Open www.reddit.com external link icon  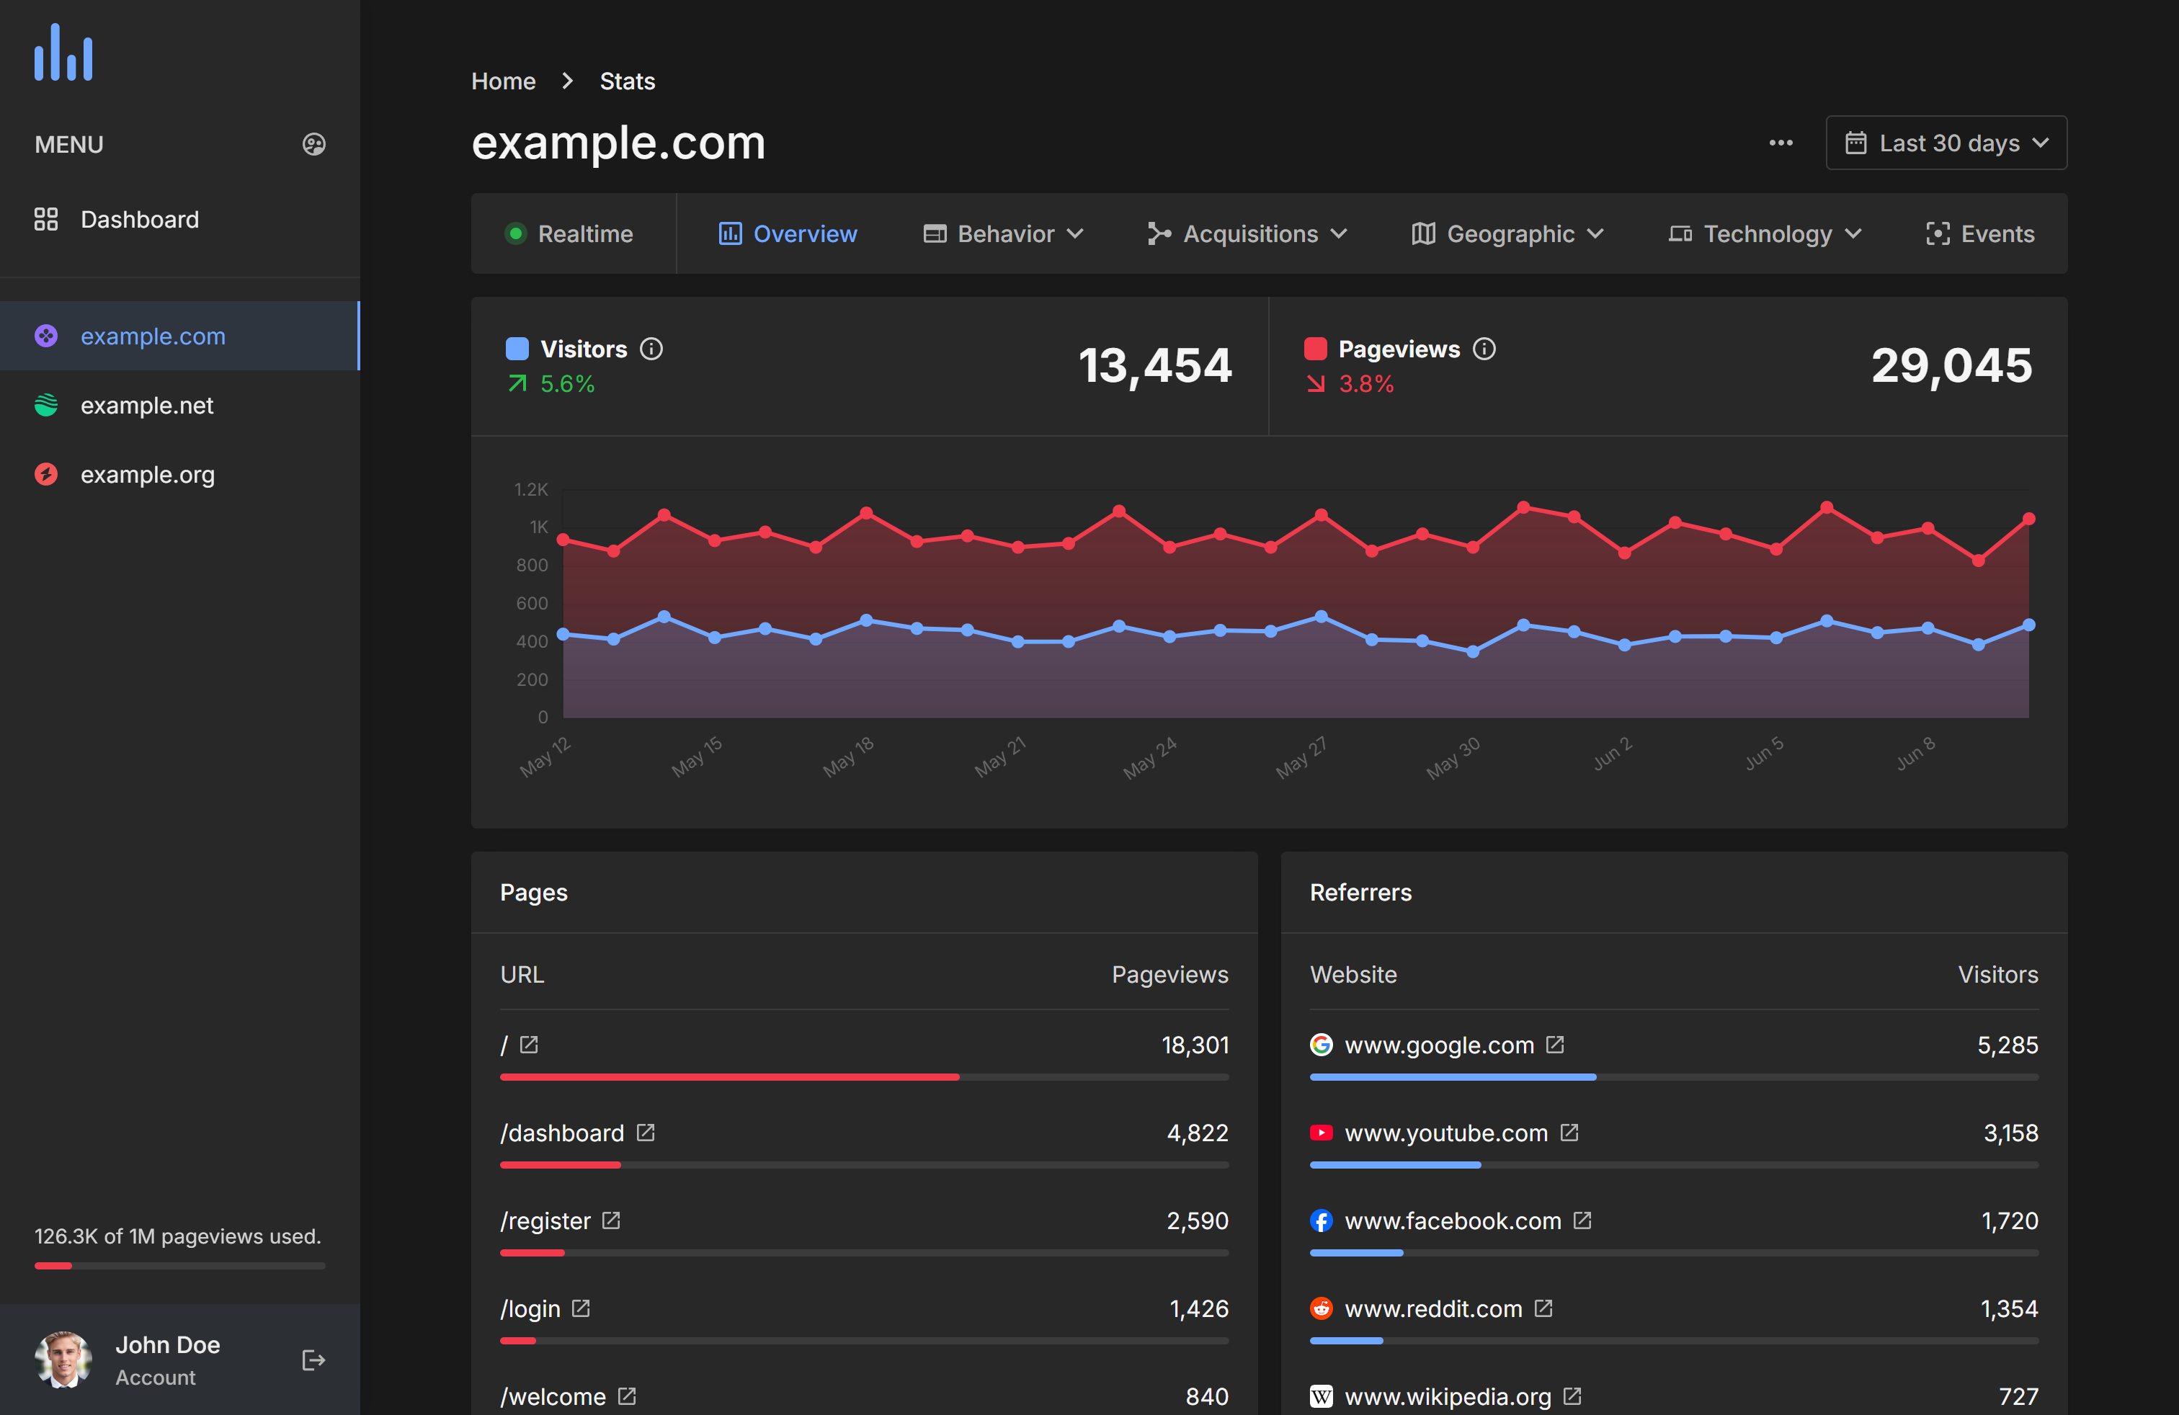[1543, 1308]
